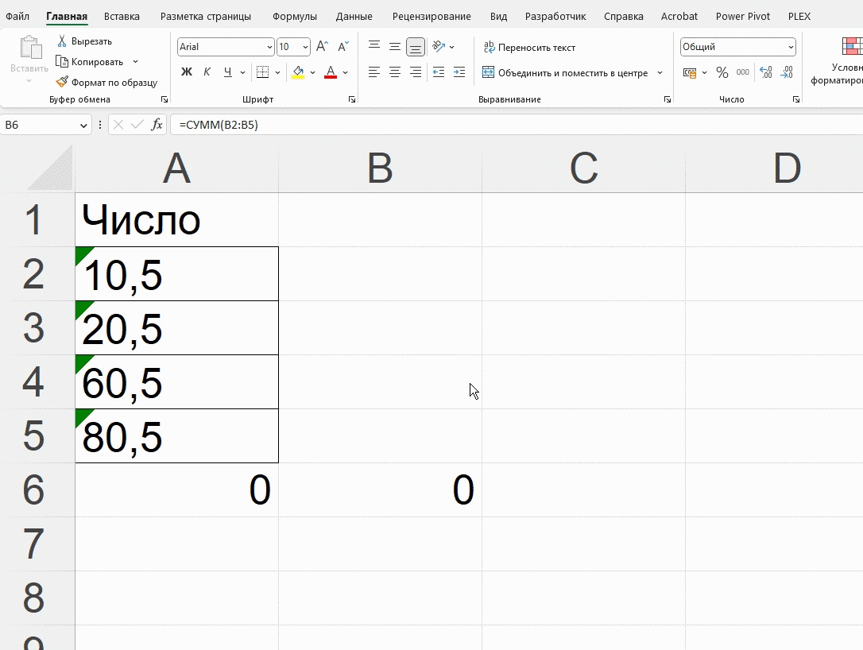Decrease the cell indent
Screen dimensions: 863x650
439,72
